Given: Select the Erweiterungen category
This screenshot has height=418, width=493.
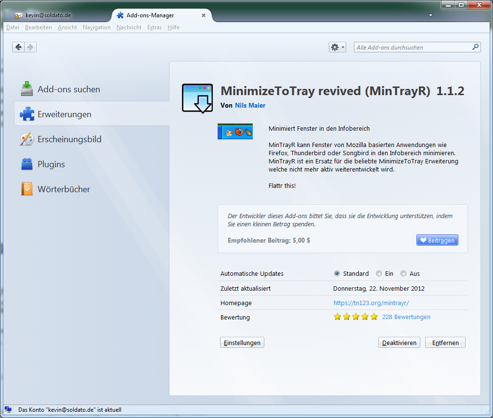Looking at the screenshot, I should click(x=92, y=114).
